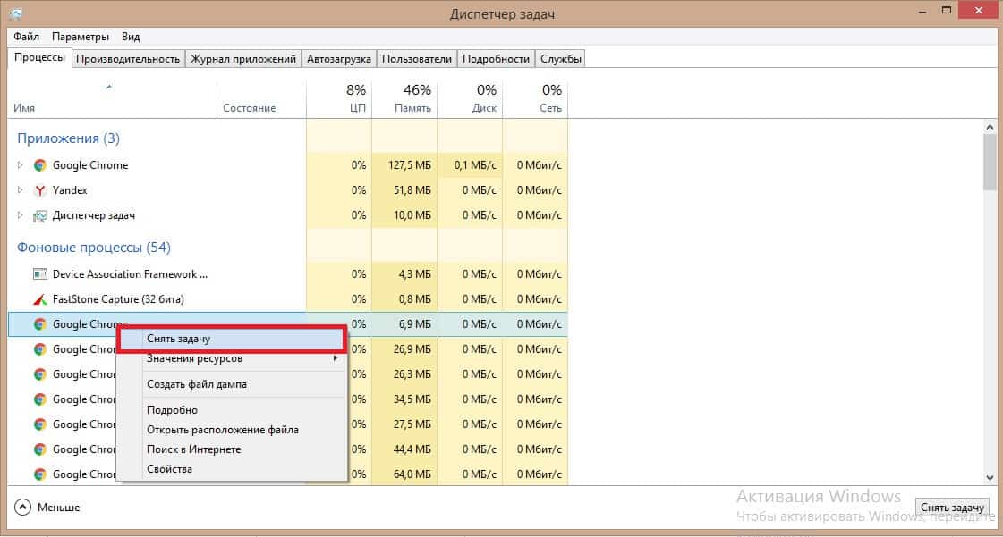This screenshot has height=537, width=1003.
Task: Click the vertical scrollbar down arrow
Action: click(990, 479)
